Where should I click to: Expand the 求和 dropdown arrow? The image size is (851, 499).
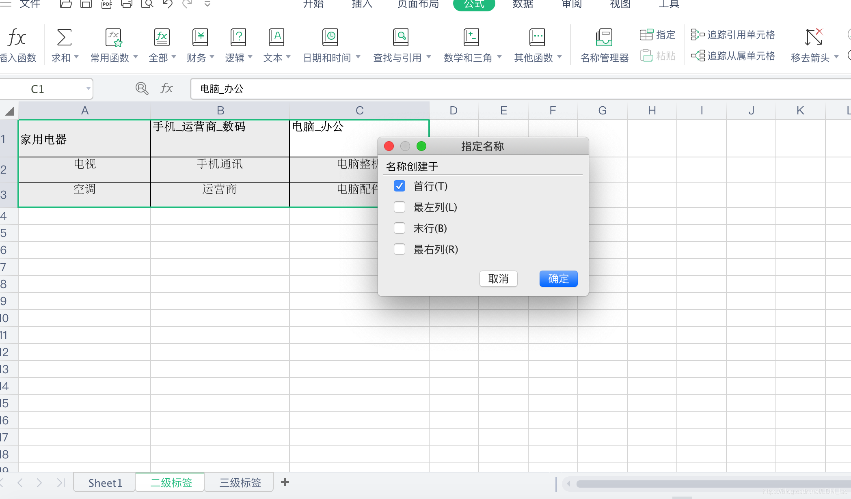point(76,57)
